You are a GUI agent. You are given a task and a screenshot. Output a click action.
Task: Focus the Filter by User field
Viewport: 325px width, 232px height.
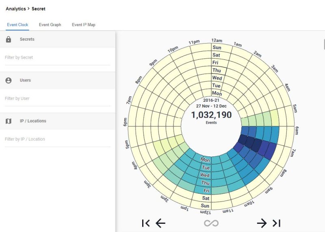tap(57, 98)
